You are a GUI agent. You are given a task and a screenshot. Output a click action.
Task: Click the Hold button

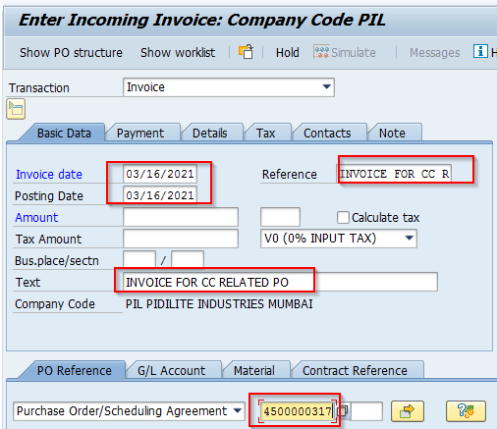[x=288, y=53]
